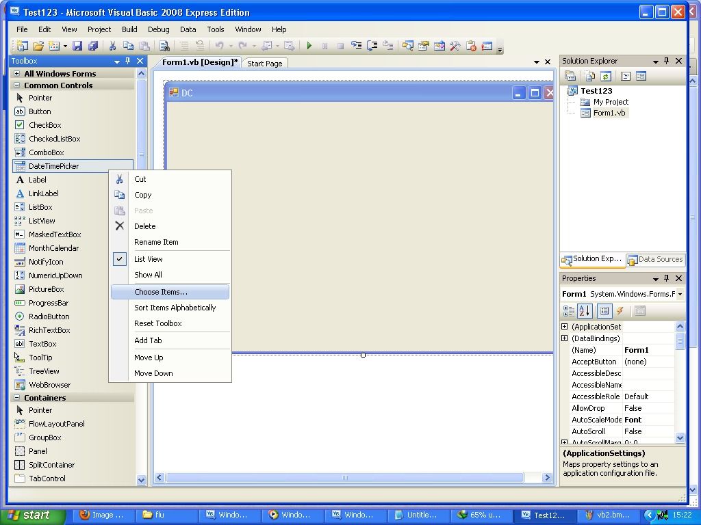Collapse the Containers toolbox group
The width and height of the screenshot is (701, 525).
pos(16,397)
